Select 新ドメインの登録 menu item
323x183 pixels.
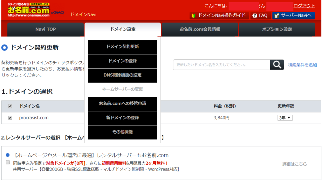click(122, 118)
